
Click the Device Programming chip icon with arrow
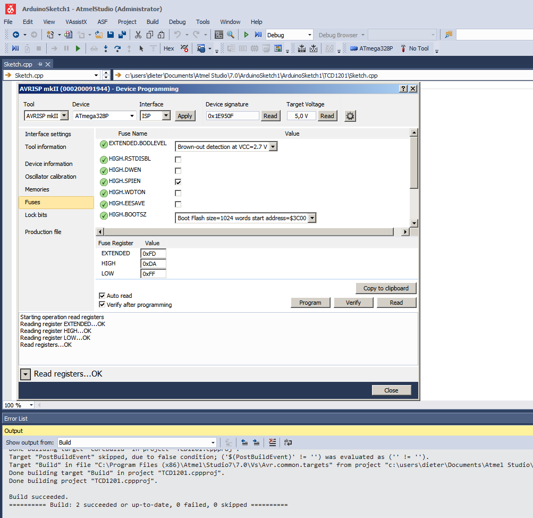tap(302, 48)
